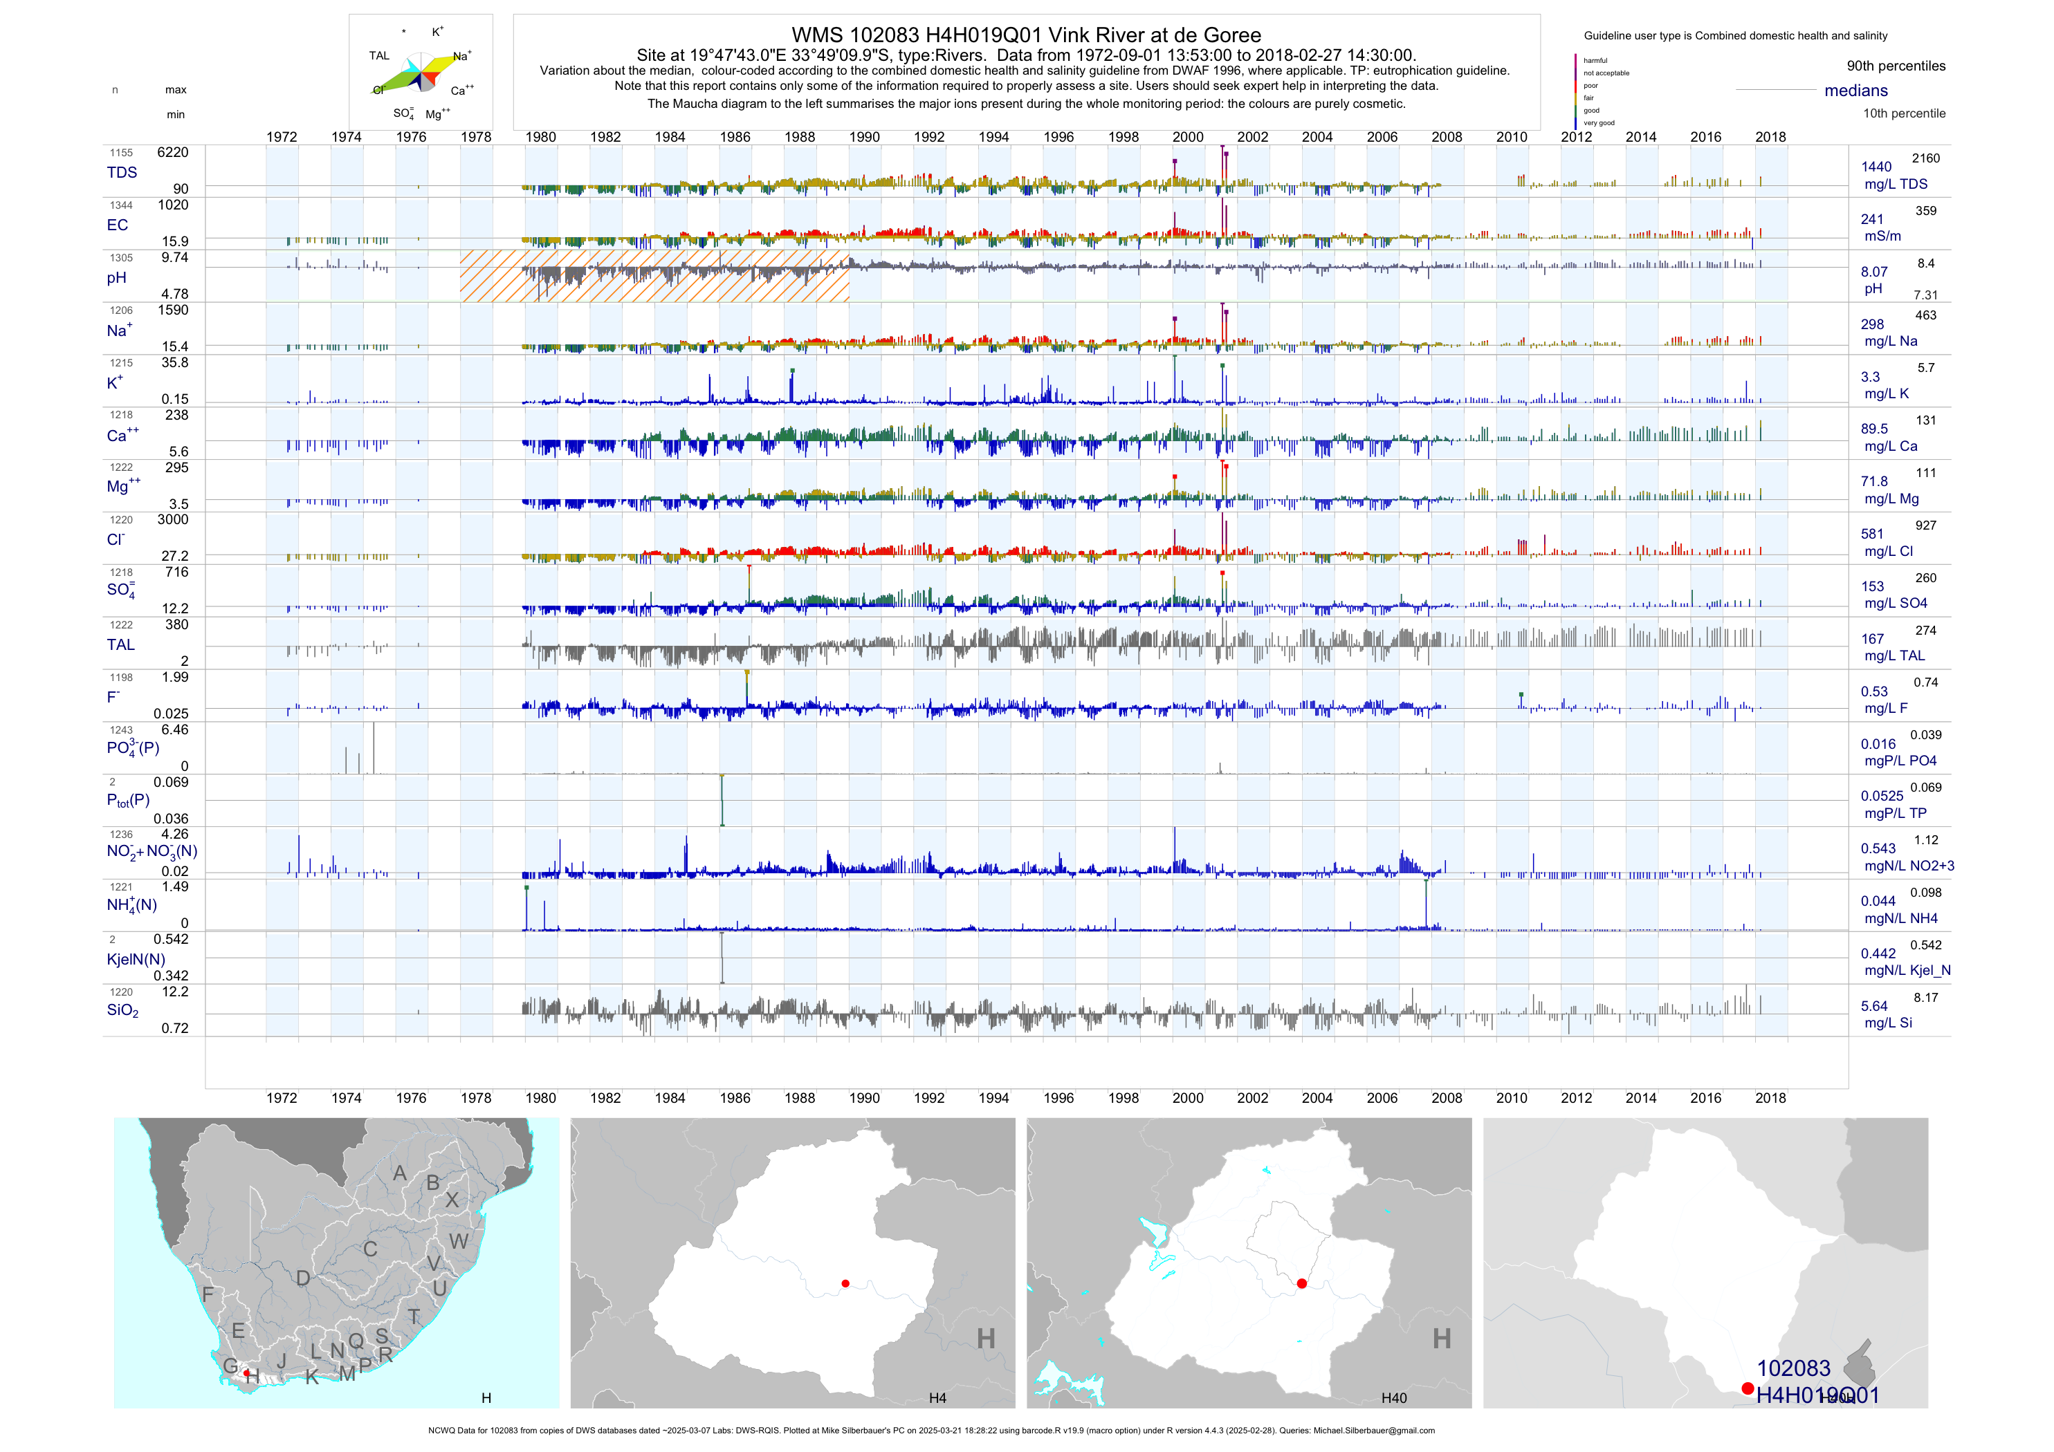Click the Maucha ion diagram star
Image resolution: width=2054 pixels, height=1452 pixels.
421,73
